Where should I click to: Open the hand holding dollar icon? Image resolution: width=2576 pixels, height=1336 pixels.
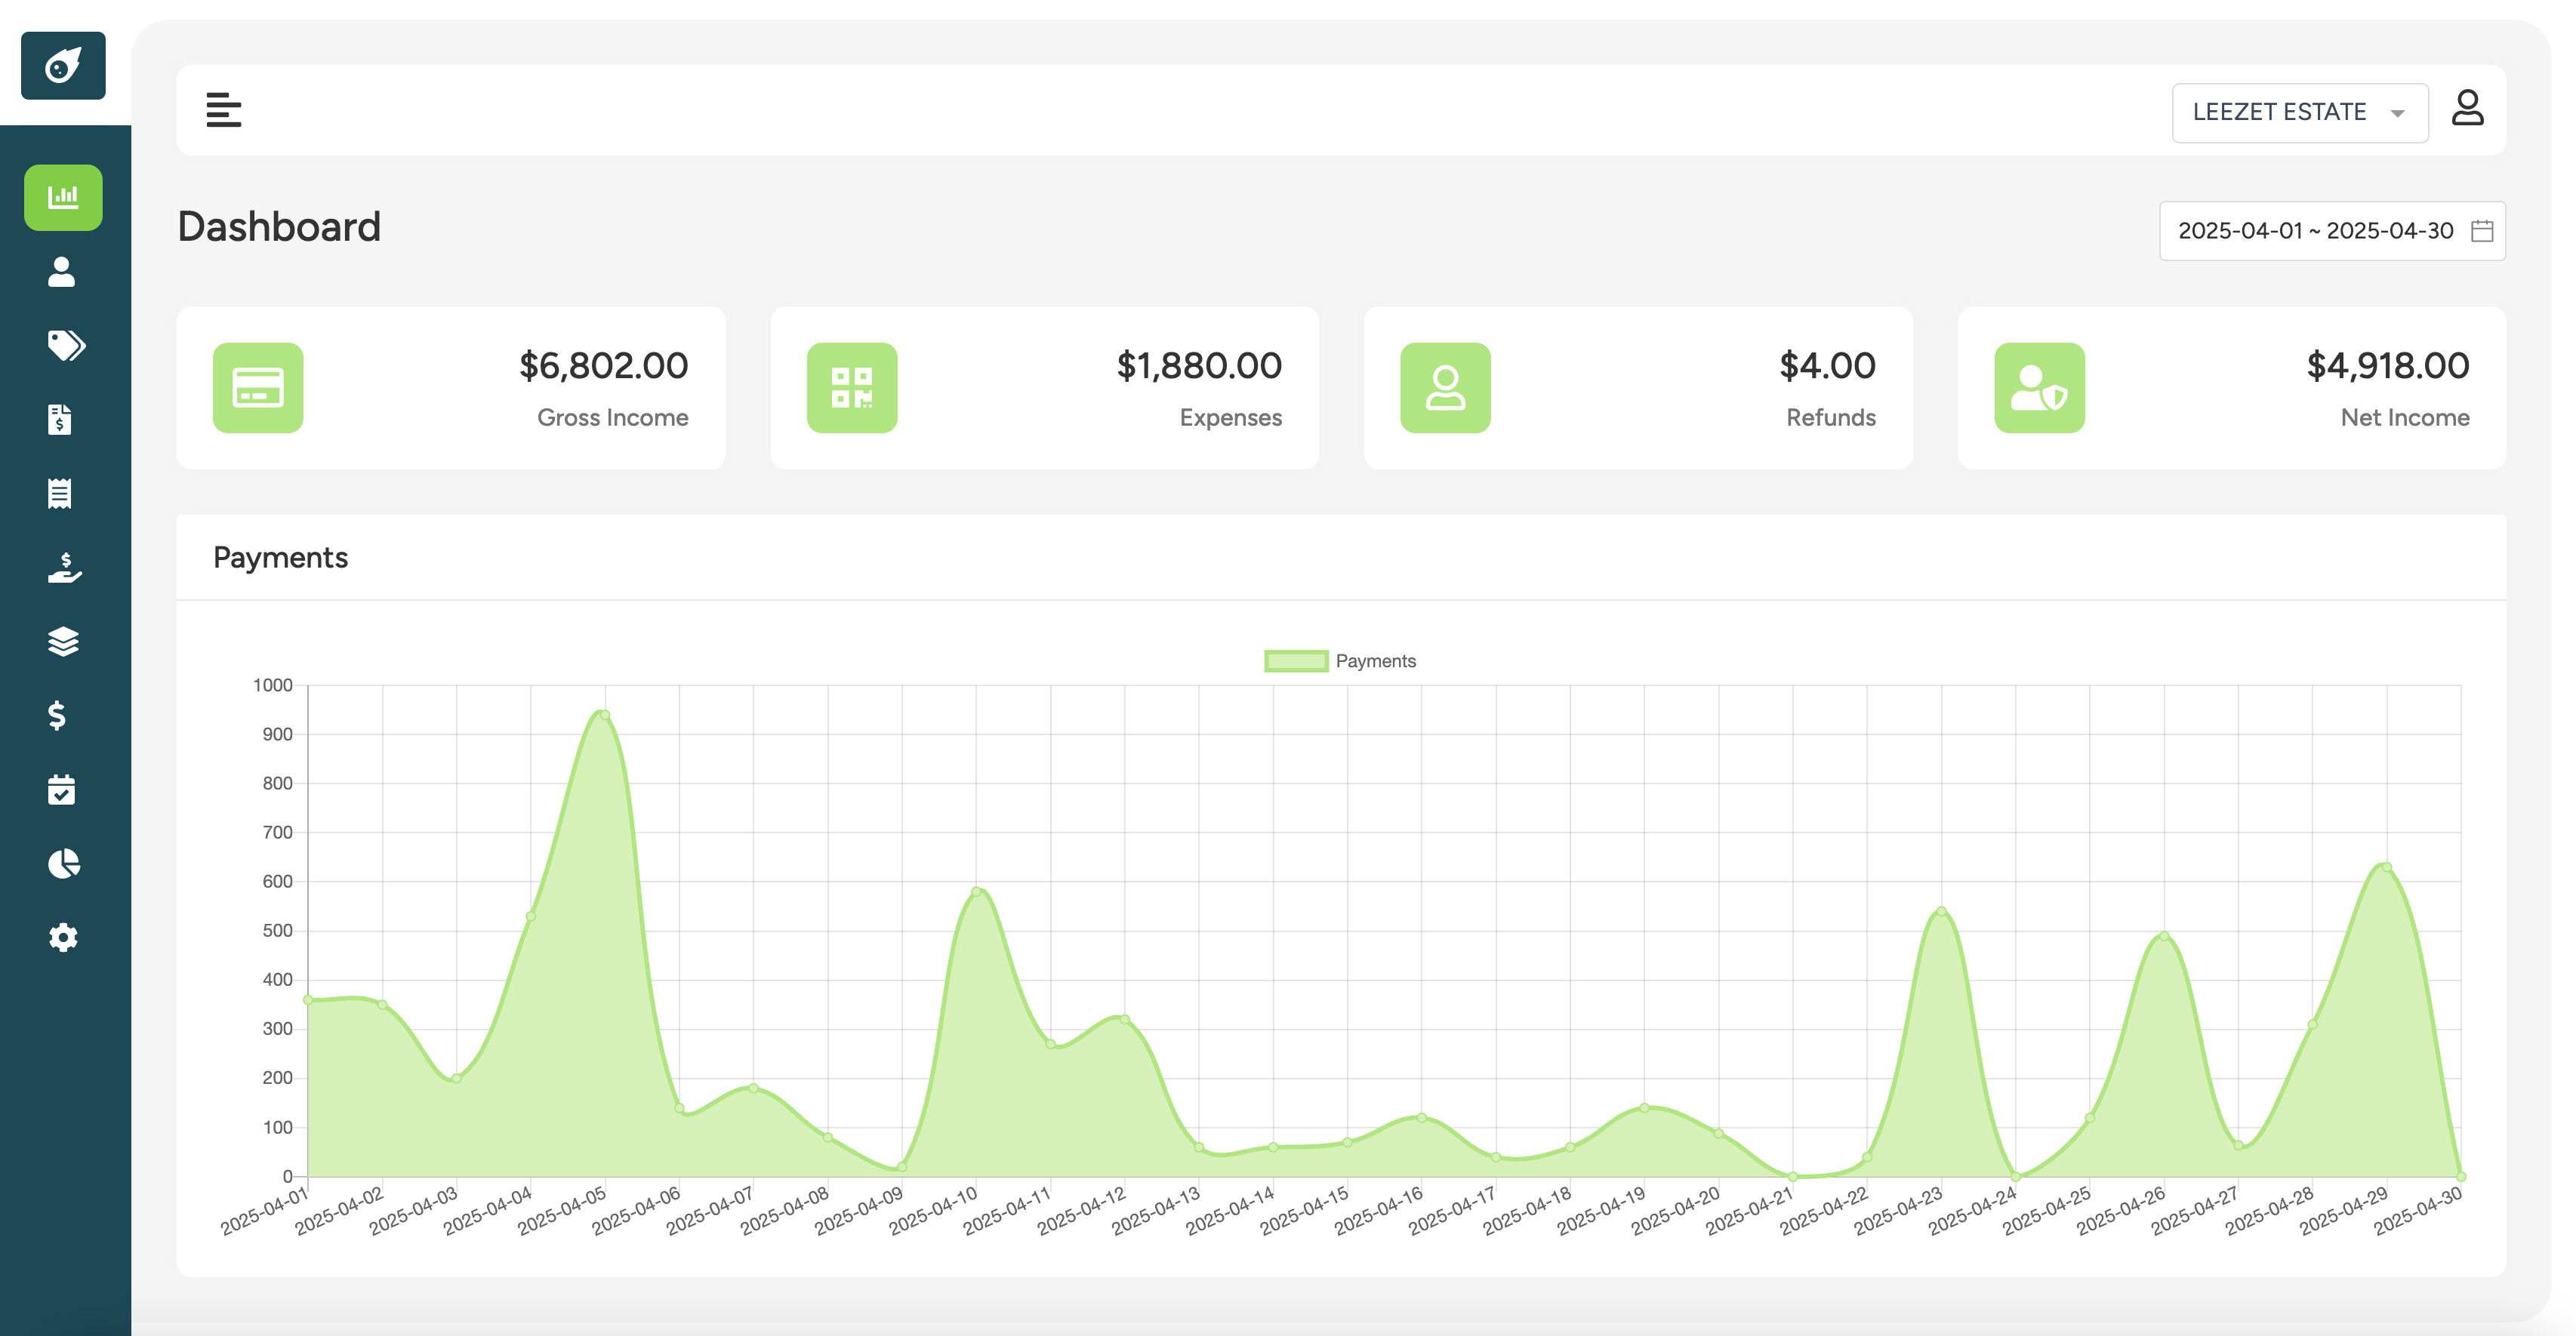click(65, 567)
